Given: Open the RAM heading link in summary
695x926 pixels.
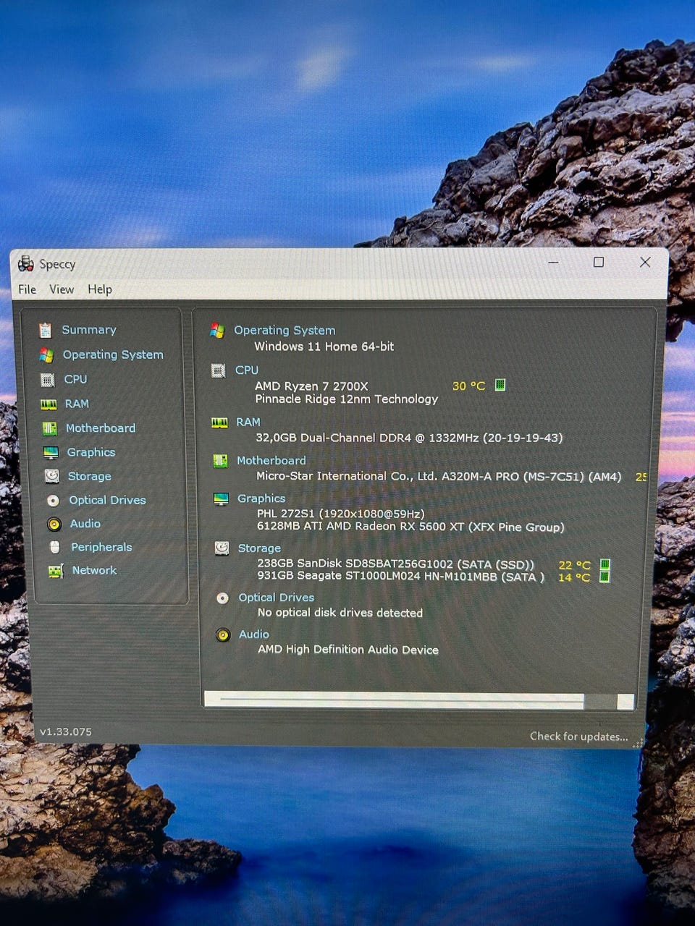Looking at the screenshot, I should [248, 422].
